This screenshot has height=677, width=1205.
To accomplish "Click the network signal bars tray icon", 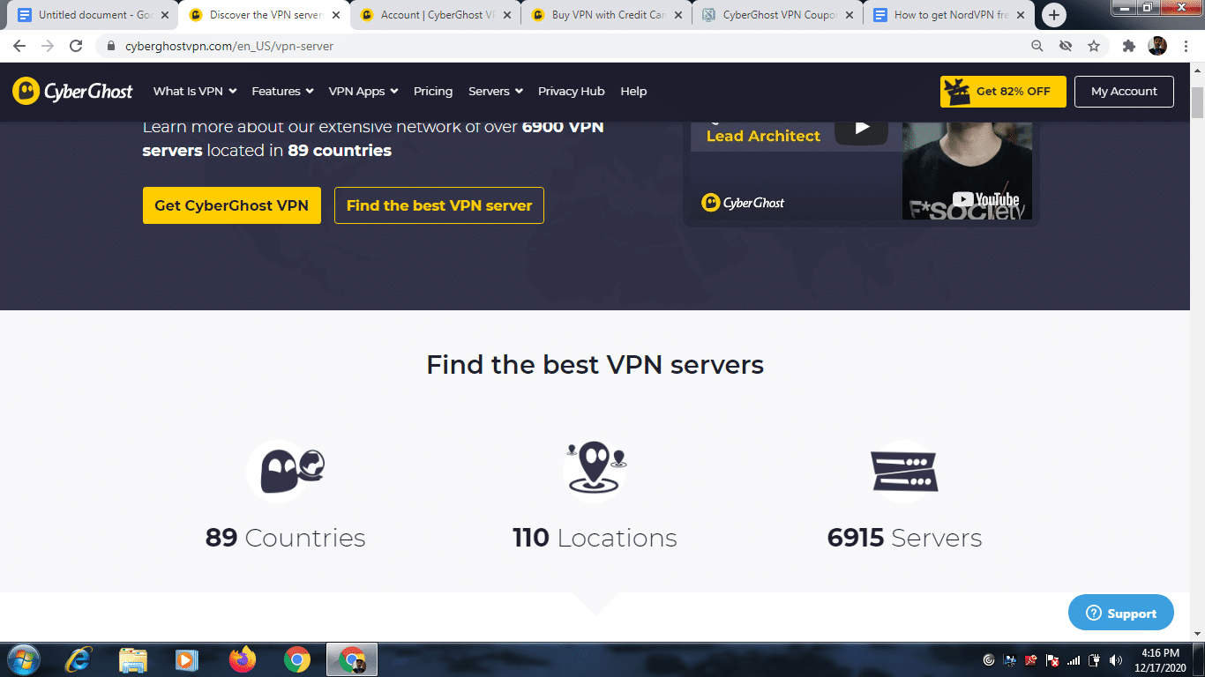I will [x=1074, y=659].
